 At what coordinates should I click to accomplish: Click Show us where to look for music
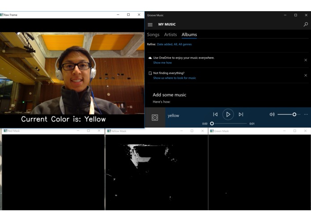point(175,78)
